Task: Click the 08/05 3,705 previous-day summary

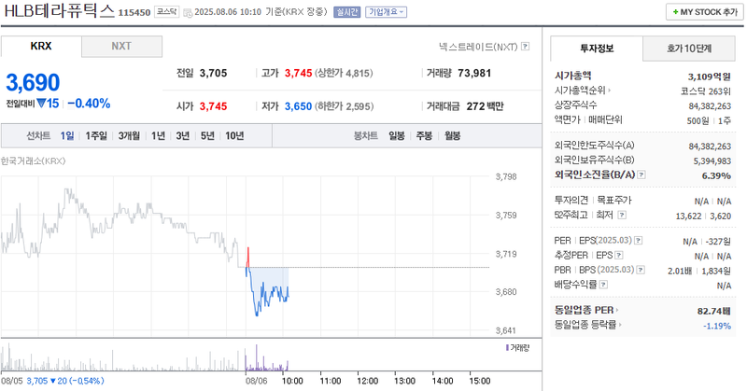Action: click(52, 381)
